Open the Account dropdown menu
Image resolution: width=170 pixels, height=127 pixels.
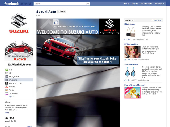[159, 4]
